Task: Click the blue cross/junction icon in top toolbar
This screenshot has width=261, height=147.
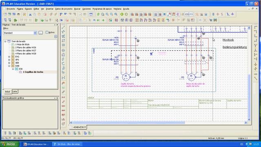Action: pos(232,14)
